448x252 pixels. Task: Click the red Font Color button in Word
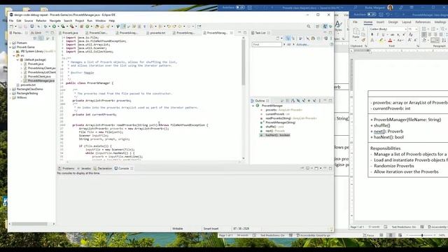pyautogui.click(x=390, y=41)
